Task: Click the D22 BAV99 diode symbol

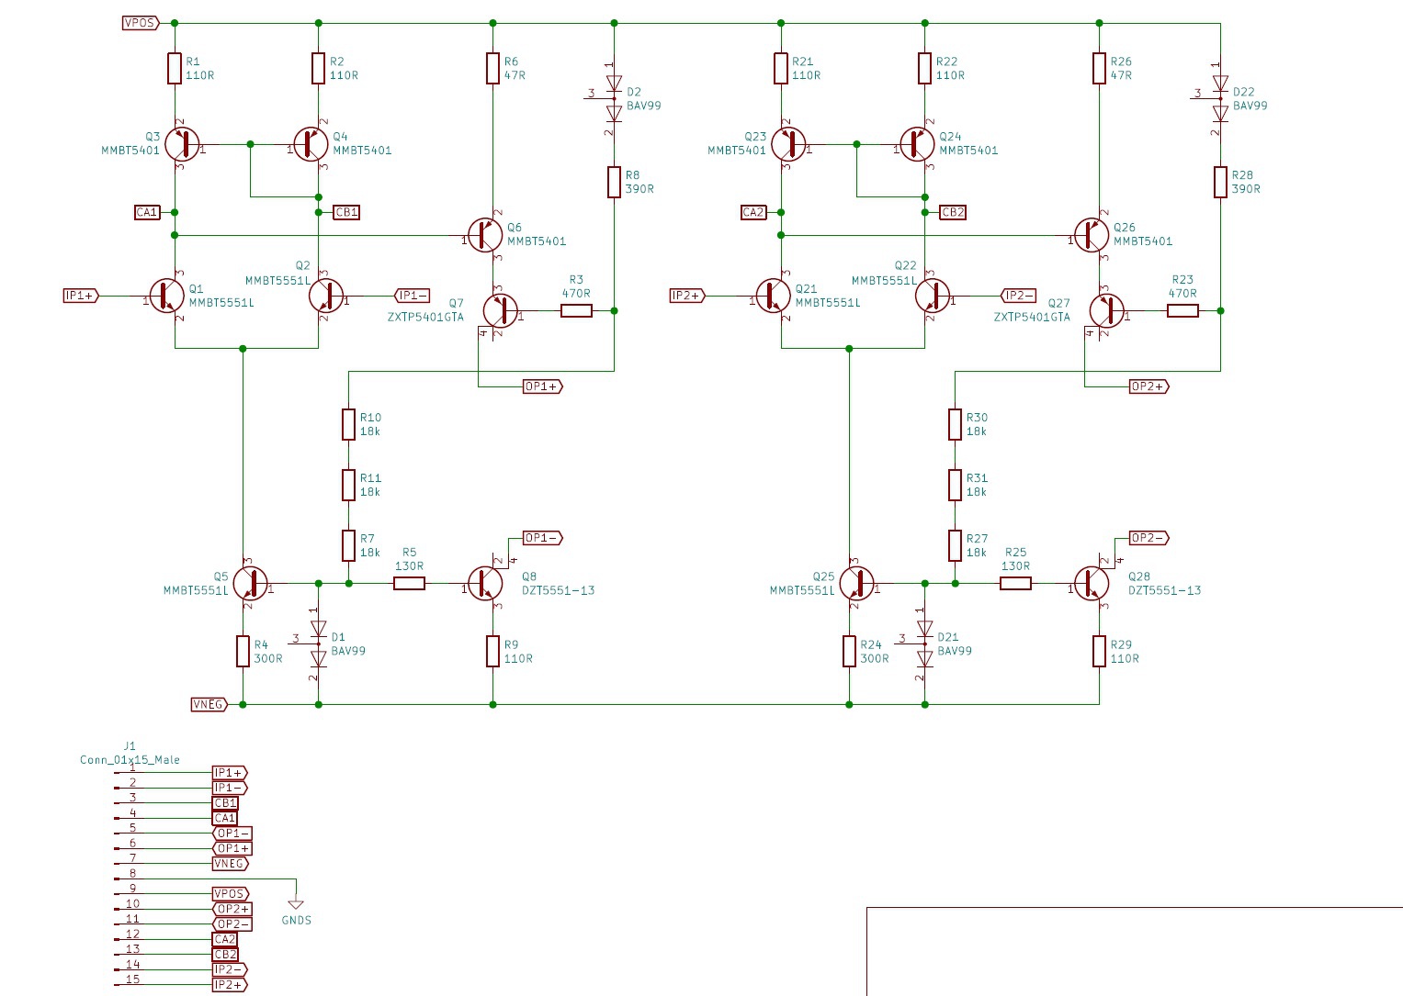Action: 1219,99
